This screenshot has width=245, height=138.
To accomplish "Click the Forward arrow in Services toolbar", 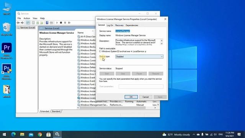I will [22, 23].
